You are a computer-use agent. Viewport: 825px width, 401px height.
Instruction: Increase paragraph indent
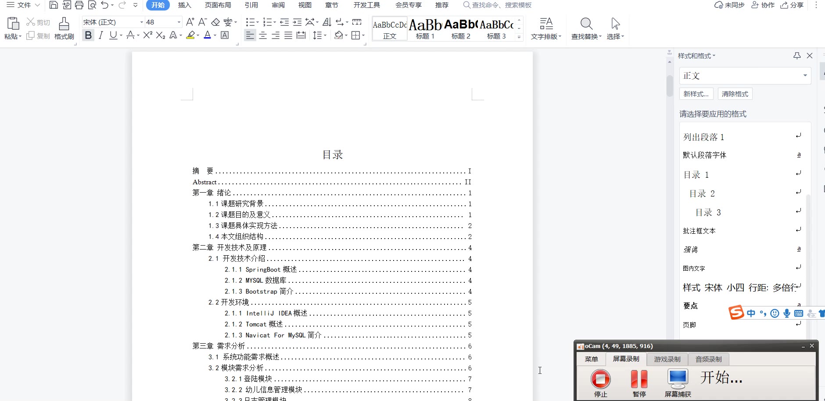297,22
